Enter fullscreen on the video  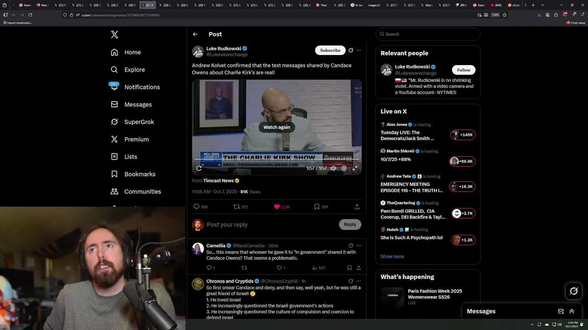[x=355, y=168]
